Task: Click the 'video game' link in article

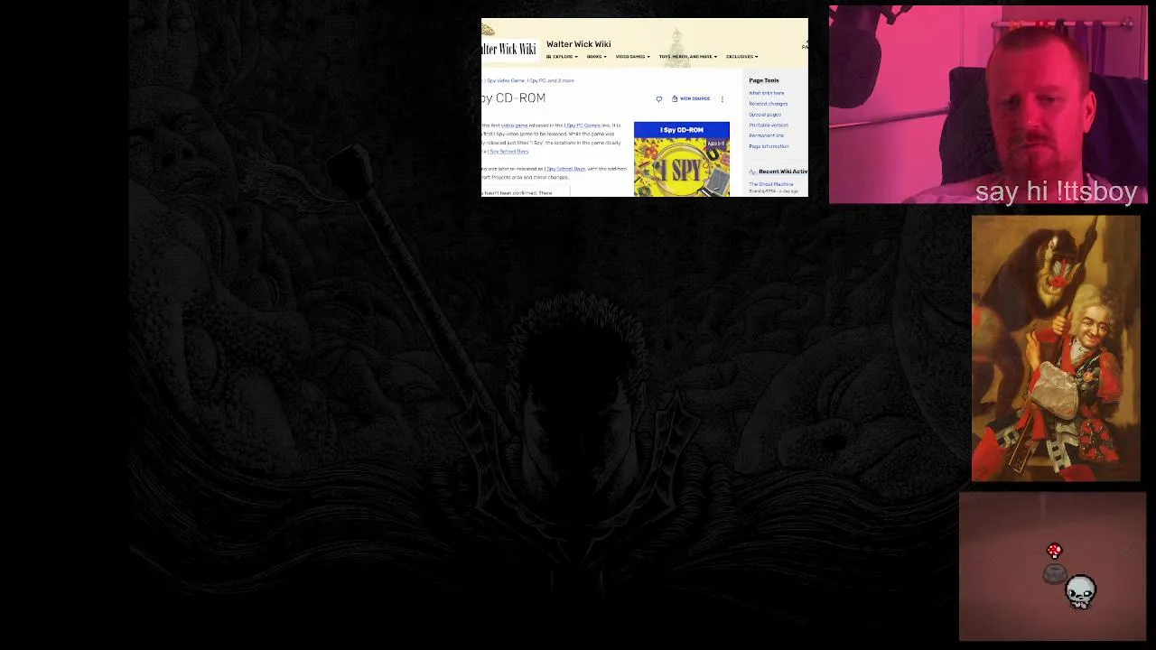Action: coord(515,125)
